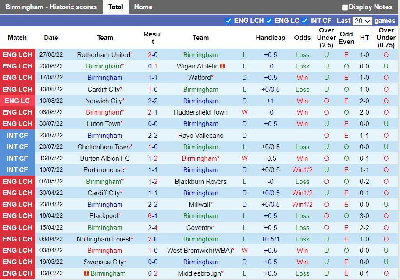400x280 pixels.
Task: Toggle the ENG LCH filter checkmark
Action: pos(229,21)
